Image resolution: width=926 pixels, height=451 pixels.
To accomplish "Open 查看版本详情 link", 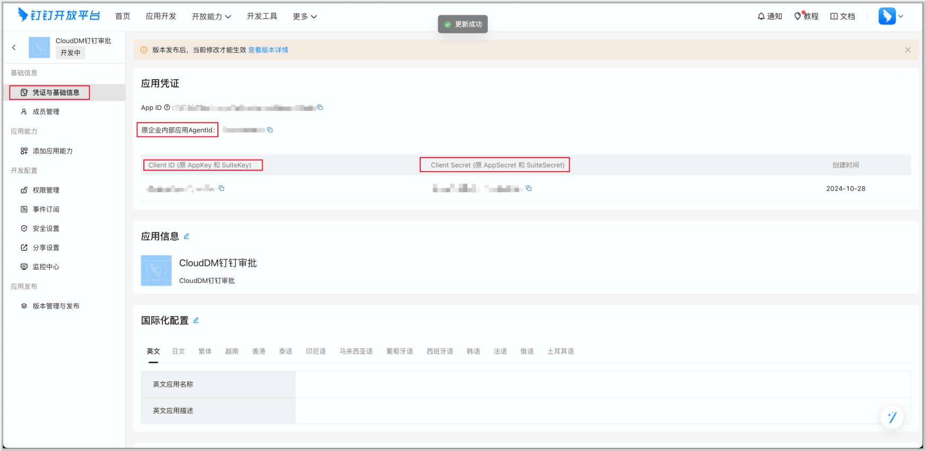I will click(x=268, y=50).
